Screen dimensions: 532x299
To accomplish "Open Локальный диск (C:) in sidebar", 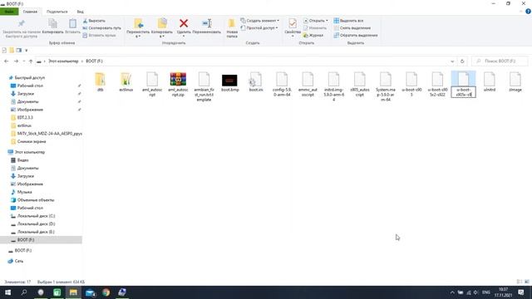I will pos(36,216).
